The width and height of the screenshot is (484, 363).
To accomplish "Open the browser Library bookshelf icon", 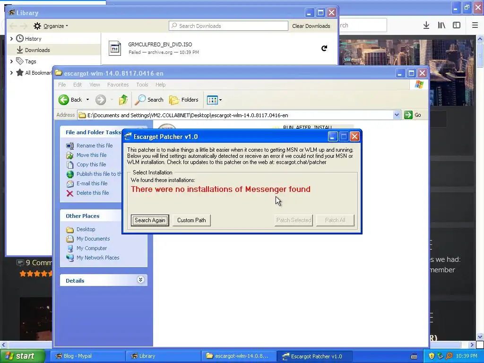I will tap(441, 26).
